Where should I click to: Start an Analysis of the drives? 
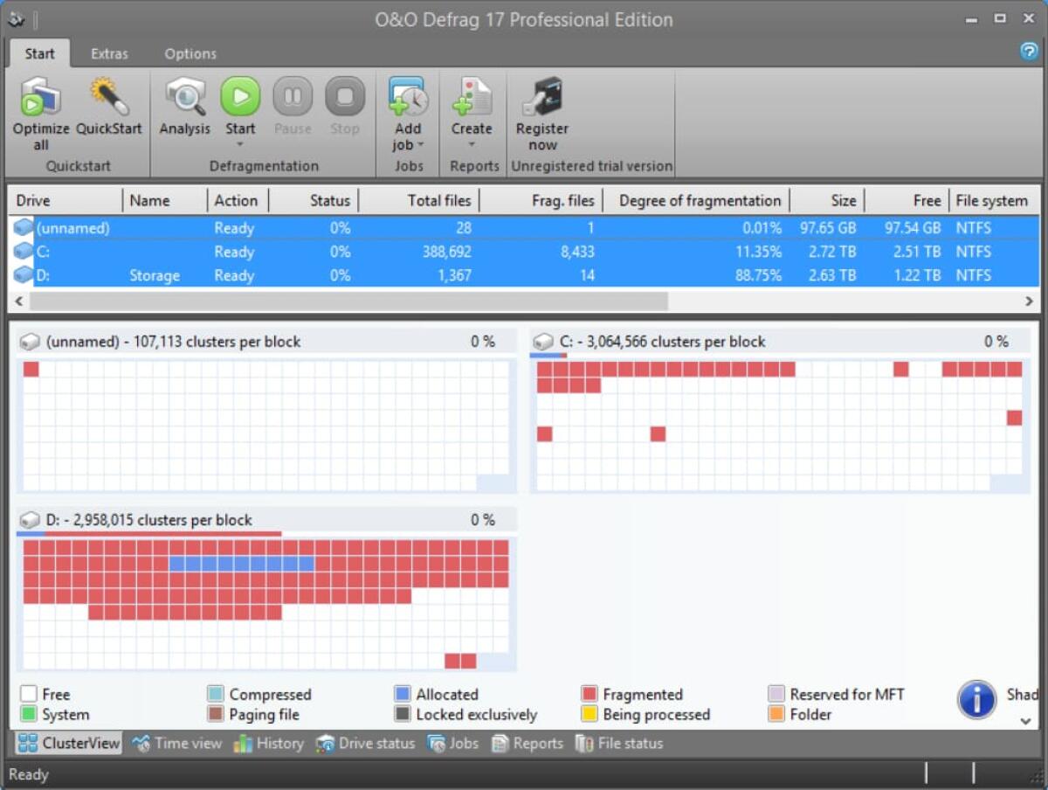184,96
